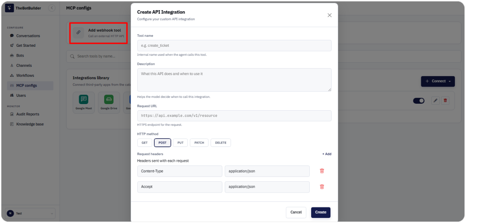496x223 pixels.
Task: Collapse the sidebar with the chevron button
Action: click(x=52, y=8)
